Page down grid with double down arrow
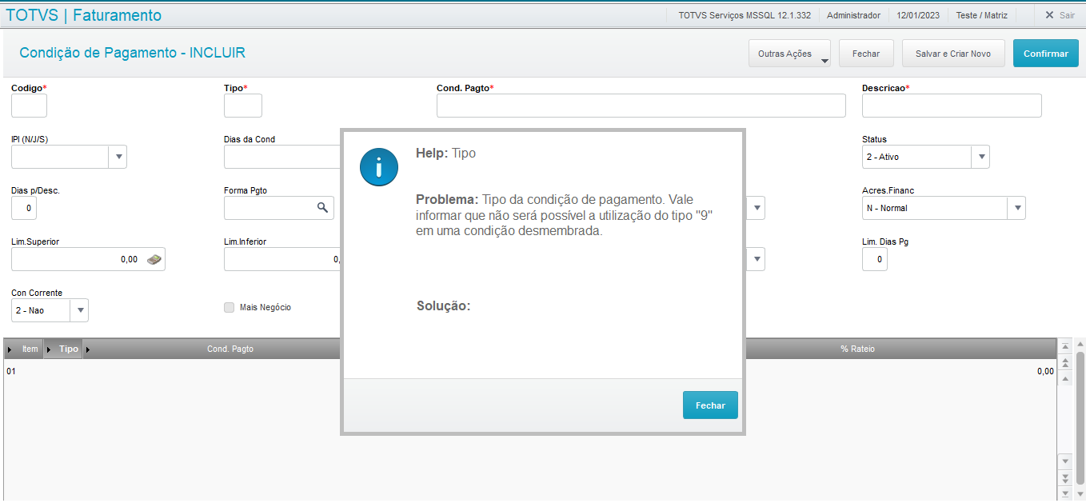Screen dimensions: 1086x503 pos(1064,477)
